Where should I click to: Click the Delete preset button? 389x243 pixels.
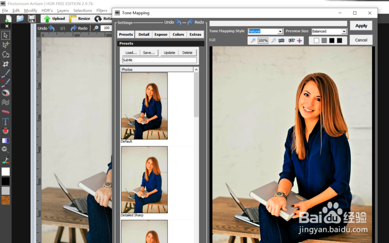[x=187, y=52]
